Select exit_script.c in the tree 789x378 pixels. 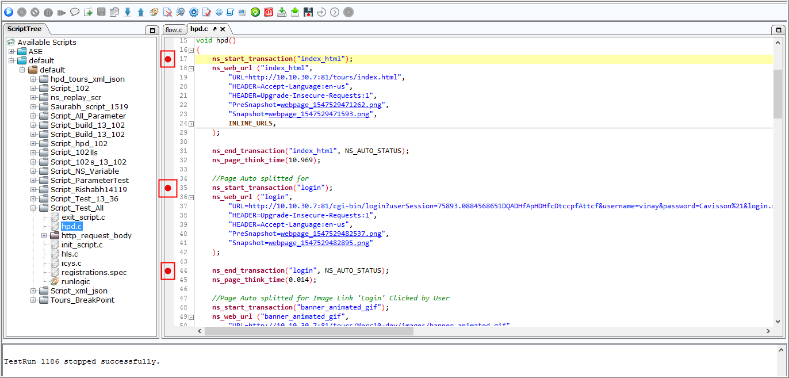pos(83,217)
